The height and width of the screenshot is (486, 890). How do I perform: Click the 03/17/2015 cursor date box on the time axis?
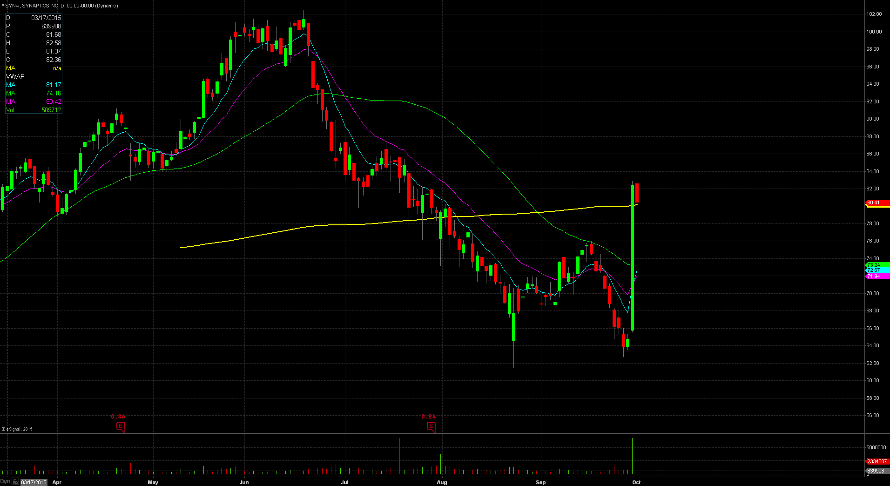click(34, 482)
